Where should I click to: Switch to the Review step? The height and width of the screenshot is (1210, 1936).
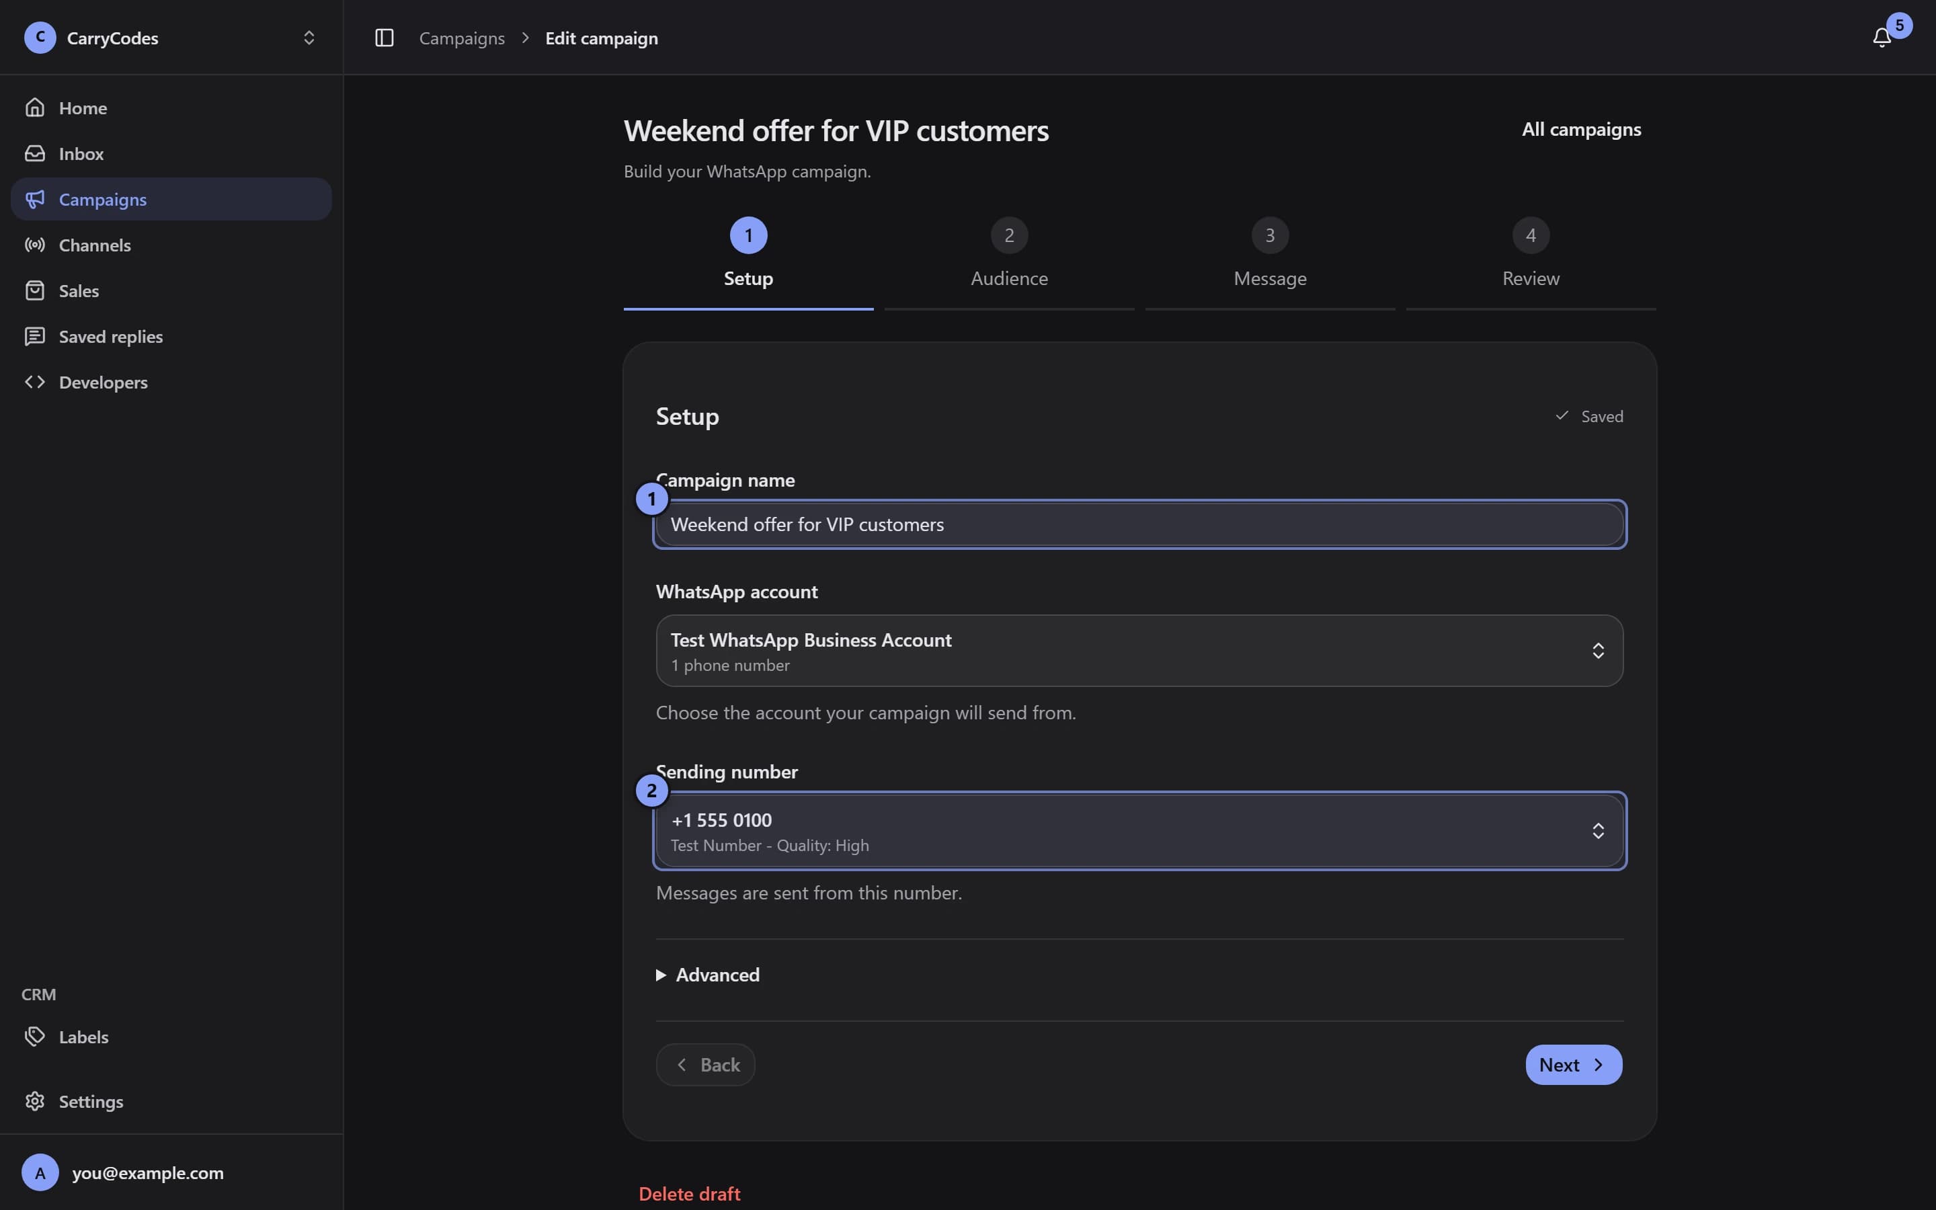[x=1531, y=262]
